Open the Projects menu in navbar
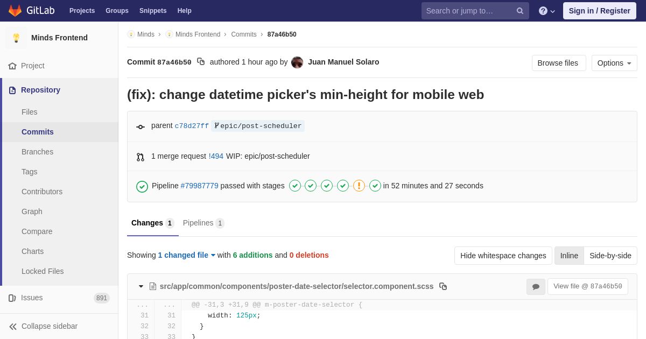Viewport: 646px width, 339px height. point(82,11)
